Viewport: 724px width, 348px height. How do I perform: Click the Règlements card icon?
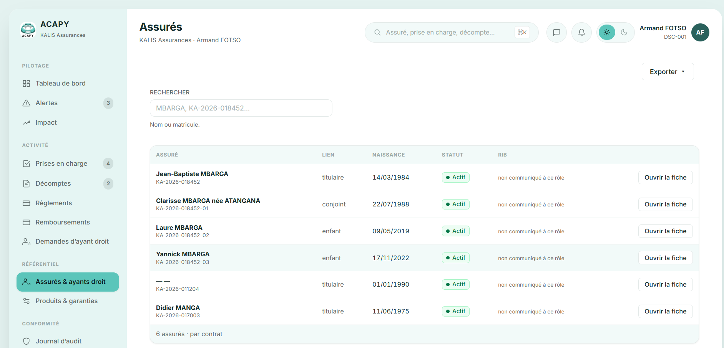point(26,203)
